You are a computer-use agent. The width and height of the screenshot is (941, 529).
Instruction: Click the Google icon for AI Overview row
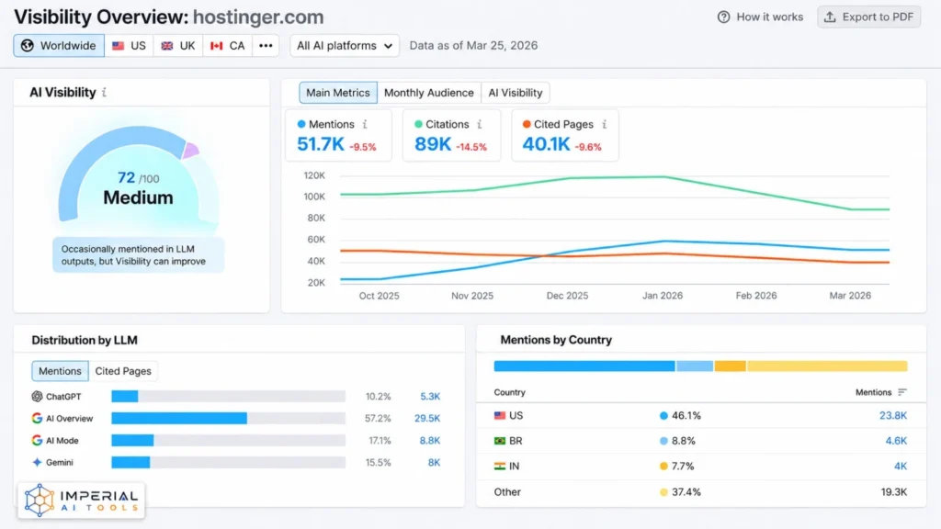(37, 418)
